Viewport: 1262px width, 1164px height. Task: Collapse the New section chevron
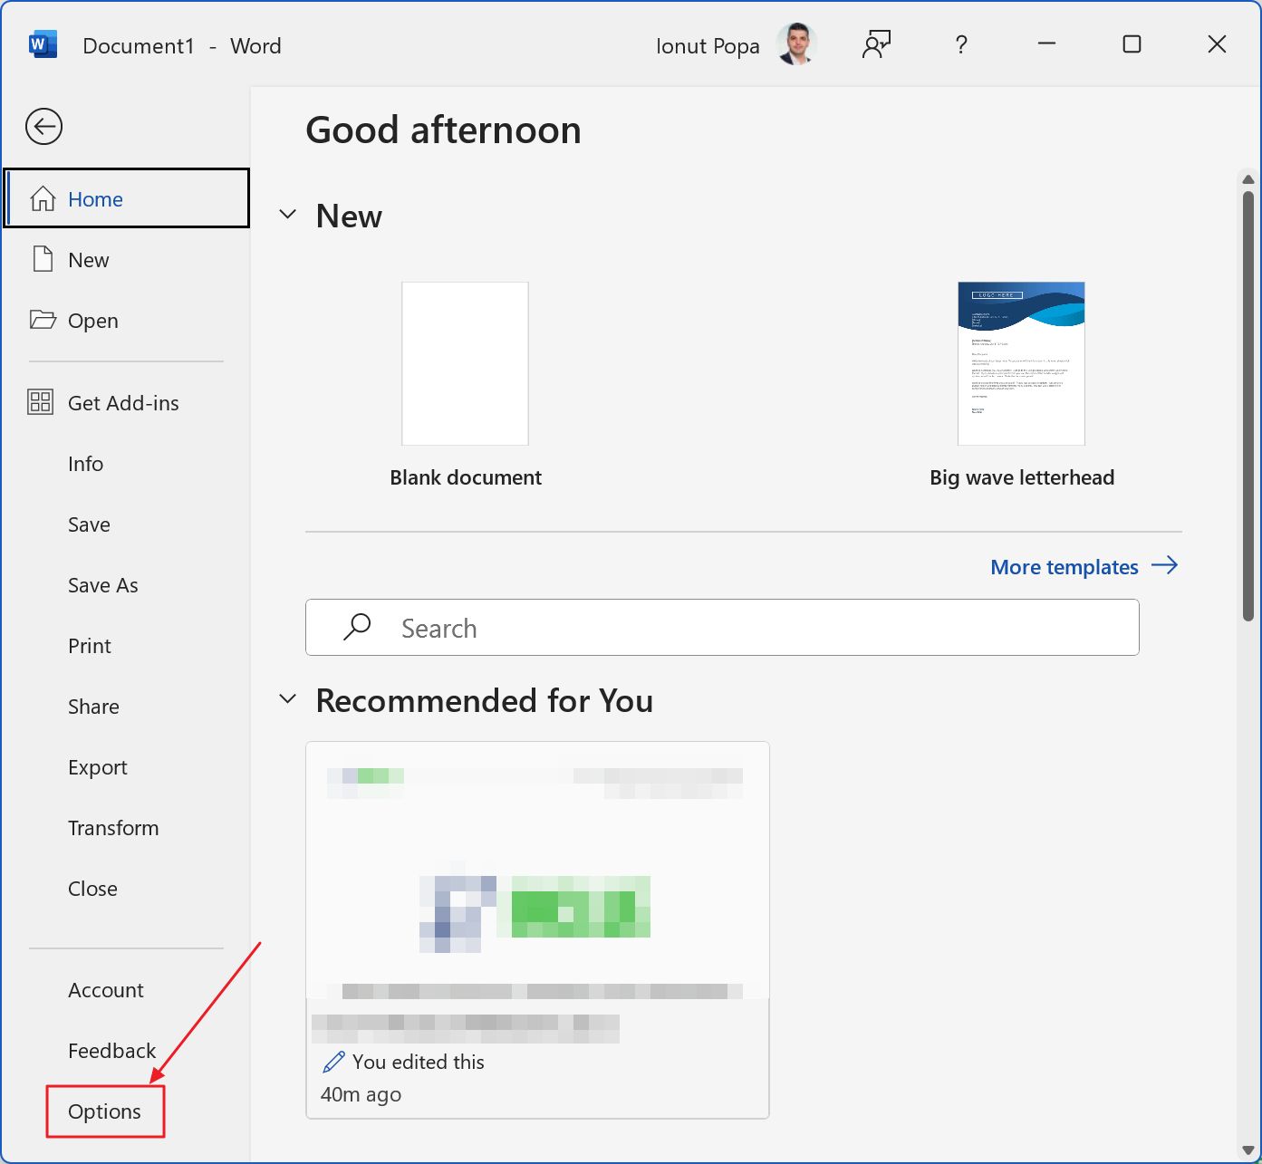[x=288, y=215]
